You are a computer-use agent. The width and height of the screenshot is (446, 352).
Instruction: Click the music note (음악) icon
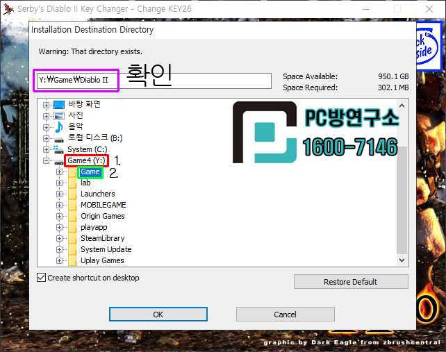59,127
